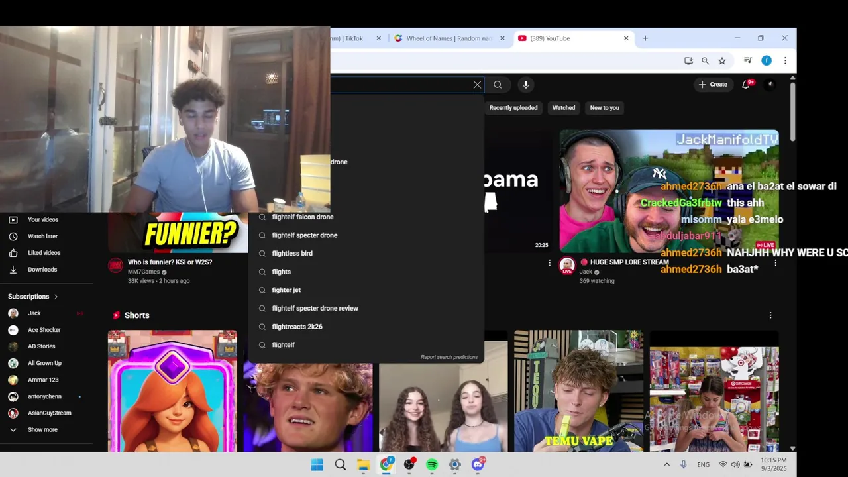Open the Chrome profile avatar

(767, 60)
